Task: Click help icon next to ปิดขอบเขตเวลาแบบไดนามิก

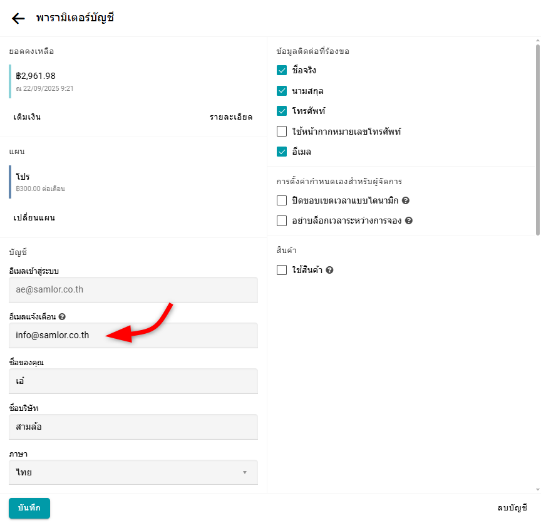Action: [x=406, y=201]
